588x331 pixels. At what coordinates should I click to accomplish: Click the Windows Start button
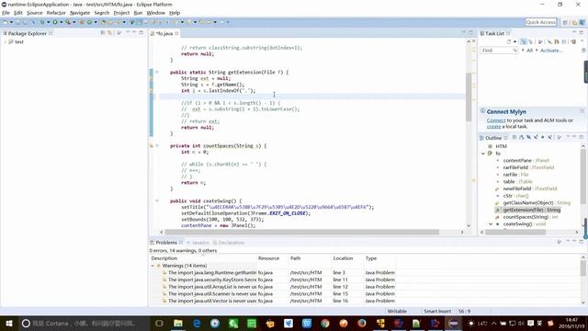(x=8, y=323)
